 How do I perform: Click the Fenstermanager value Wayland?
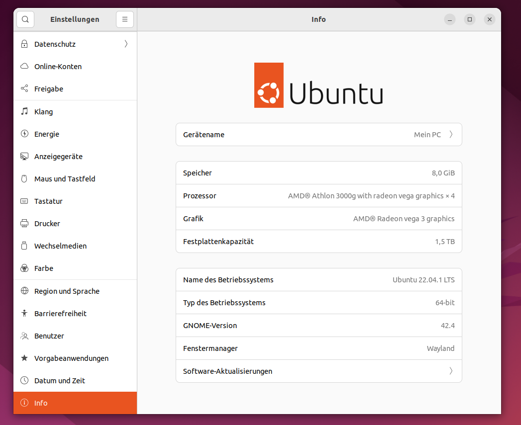click(x=440, y=348)
